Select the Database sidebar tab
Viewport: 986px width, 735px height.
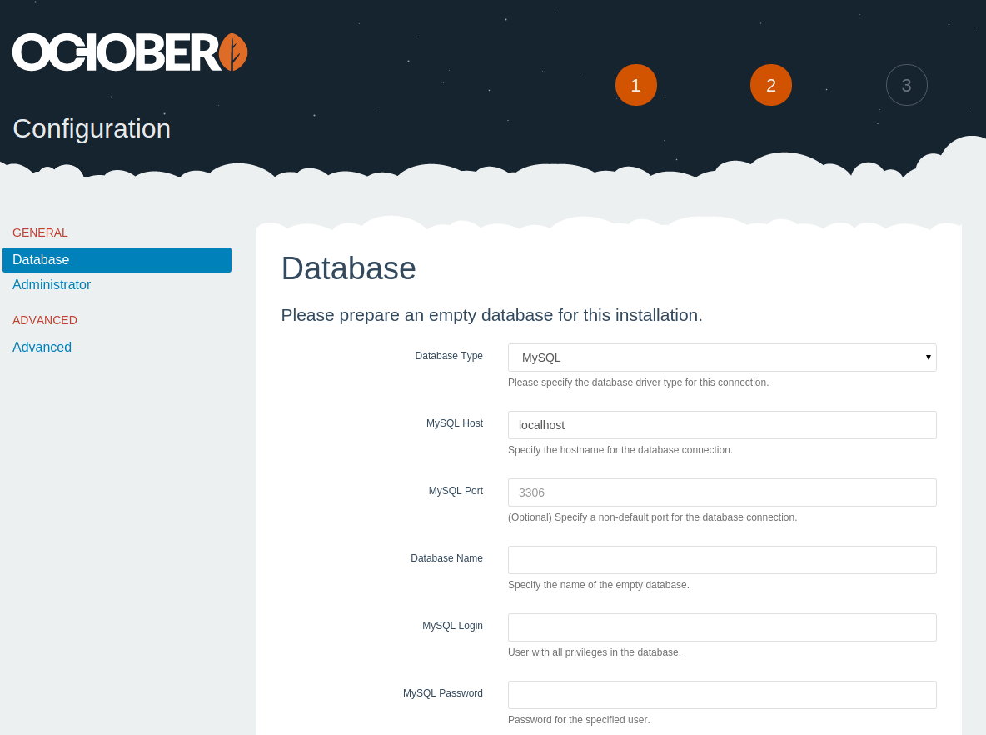tap(117, 260)
